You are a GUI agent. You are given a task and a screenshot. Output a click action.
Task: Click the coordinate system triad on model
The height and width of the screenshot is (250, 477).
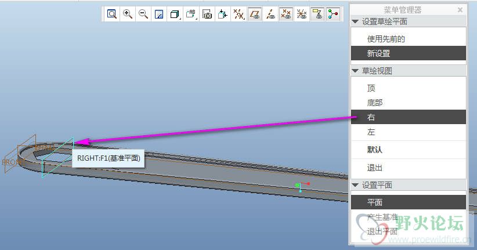click(302, 187)
